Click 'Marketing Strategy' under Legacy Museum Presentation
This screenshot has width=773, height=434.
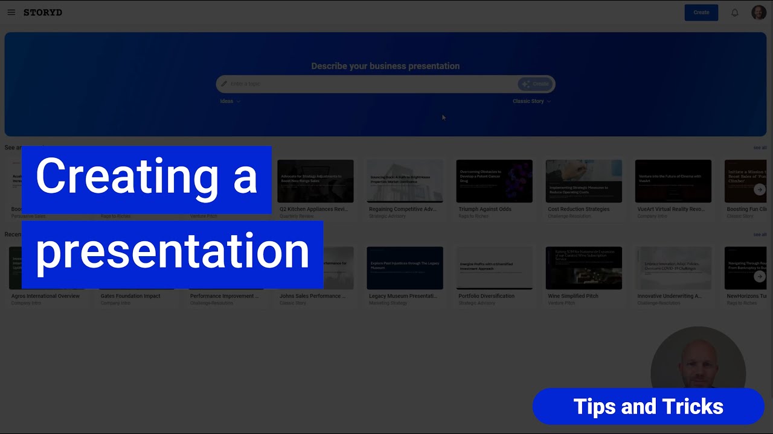tap(388, 303)
